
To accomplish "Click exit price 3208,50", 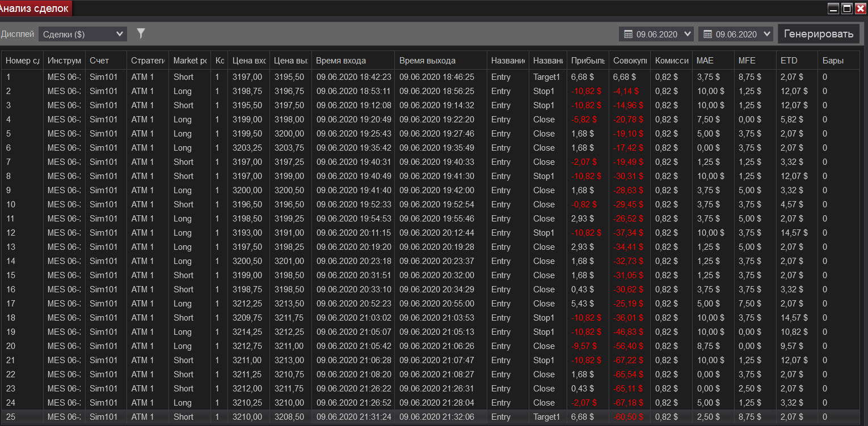I will coord(289,417).
